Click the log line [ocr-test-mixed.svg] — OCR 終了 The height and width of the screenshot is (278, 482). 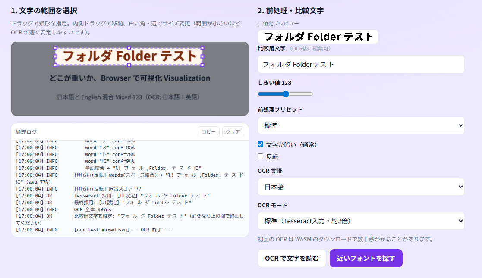point(93,230)
